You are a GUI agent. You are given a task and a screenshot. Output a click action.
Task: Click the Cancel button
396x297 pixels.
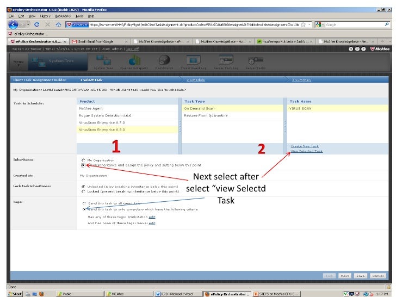click(378, 276)
